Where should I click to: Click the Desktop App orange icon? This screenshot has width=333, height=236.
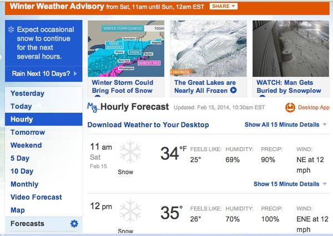click(290, 107)
